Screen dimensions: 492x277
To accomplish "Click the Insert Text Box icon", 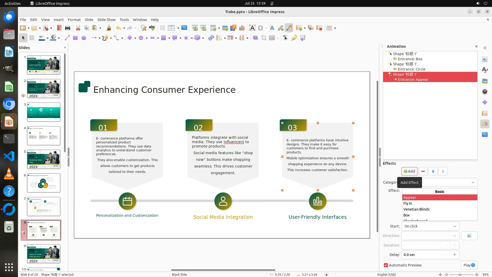I will click(x=252, y=28).
